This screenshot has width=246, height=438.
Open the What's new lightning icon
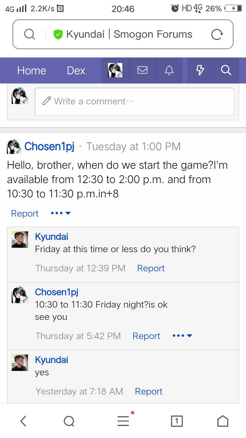[x=200, y=70]
